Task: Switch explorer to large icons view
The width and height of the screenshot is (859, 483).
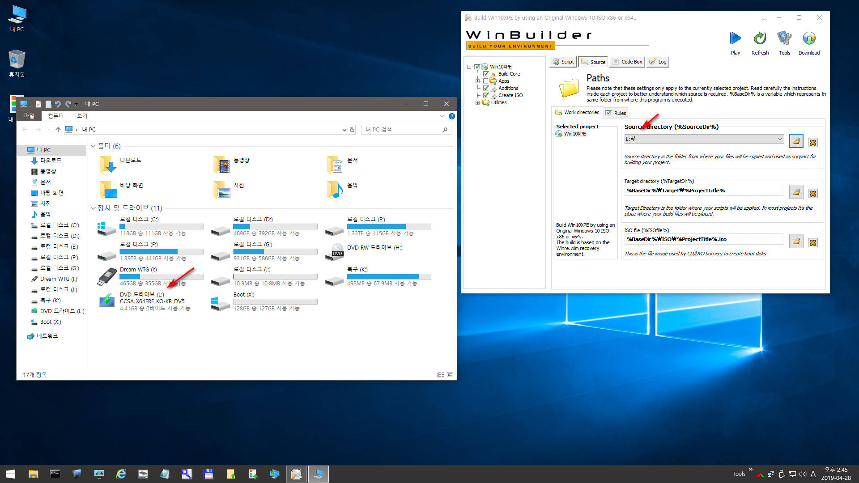Action: [x=450, y=375]
